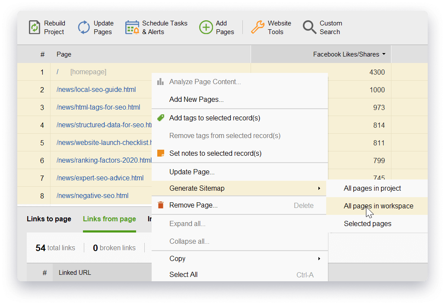
Task: Choose Selected pages sitemap option
Action: coord(367,223)
